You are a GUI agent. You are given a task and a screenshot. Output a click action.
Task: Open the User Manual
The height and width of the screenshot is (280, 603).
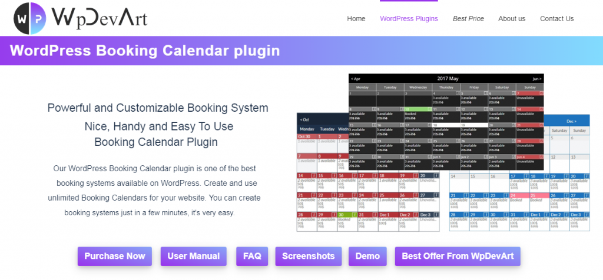point(193,256)
